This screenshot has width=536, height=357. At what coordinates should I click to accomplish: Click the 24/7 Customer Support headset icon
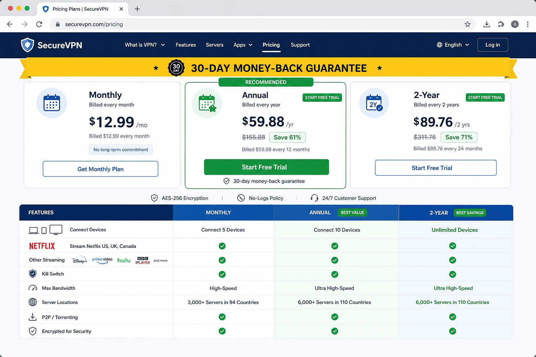pos(314,198)
